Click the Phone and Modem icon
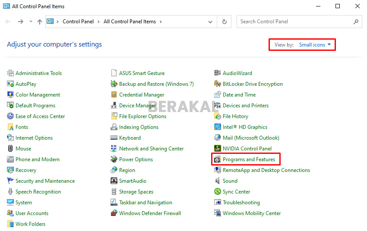The image size is (367, 231). click(10, 159)
